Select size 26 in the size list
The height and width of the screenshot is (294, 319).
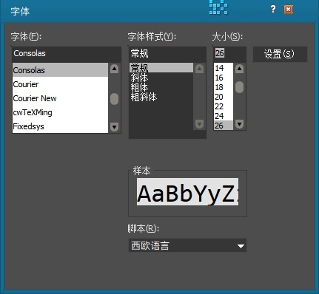[x=224, y=126]
